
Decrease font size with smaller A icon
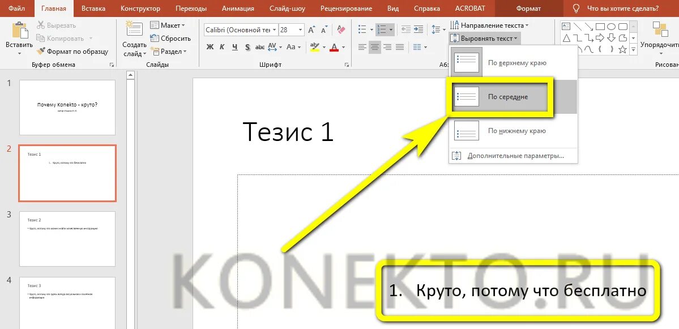[324, 30]
